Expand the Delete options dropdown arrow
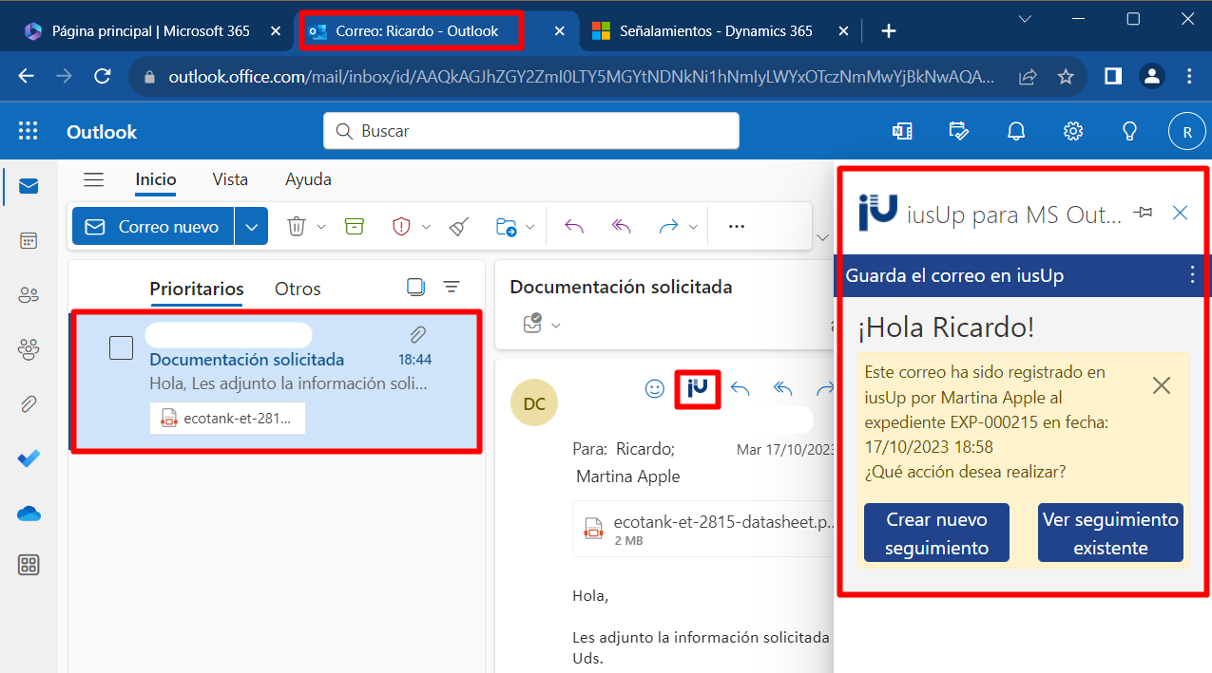Screen dimensions: 1212x673 pos(321,227)
